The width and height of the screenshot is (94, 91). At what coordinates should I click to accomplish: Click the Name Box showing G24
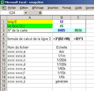coord(12,13)
